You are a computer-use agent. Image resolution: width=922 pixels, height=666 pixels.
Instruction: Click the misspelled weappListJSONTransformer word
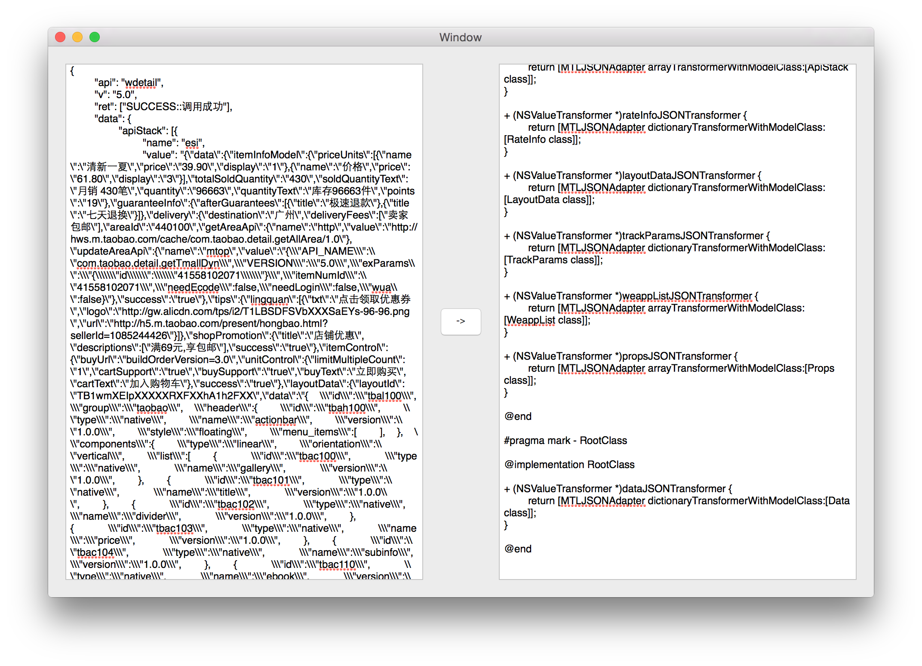(687, 296)
